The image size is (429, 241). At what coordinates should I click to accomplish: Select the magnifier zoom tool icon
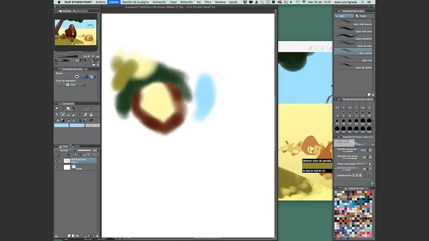[57, 109]
